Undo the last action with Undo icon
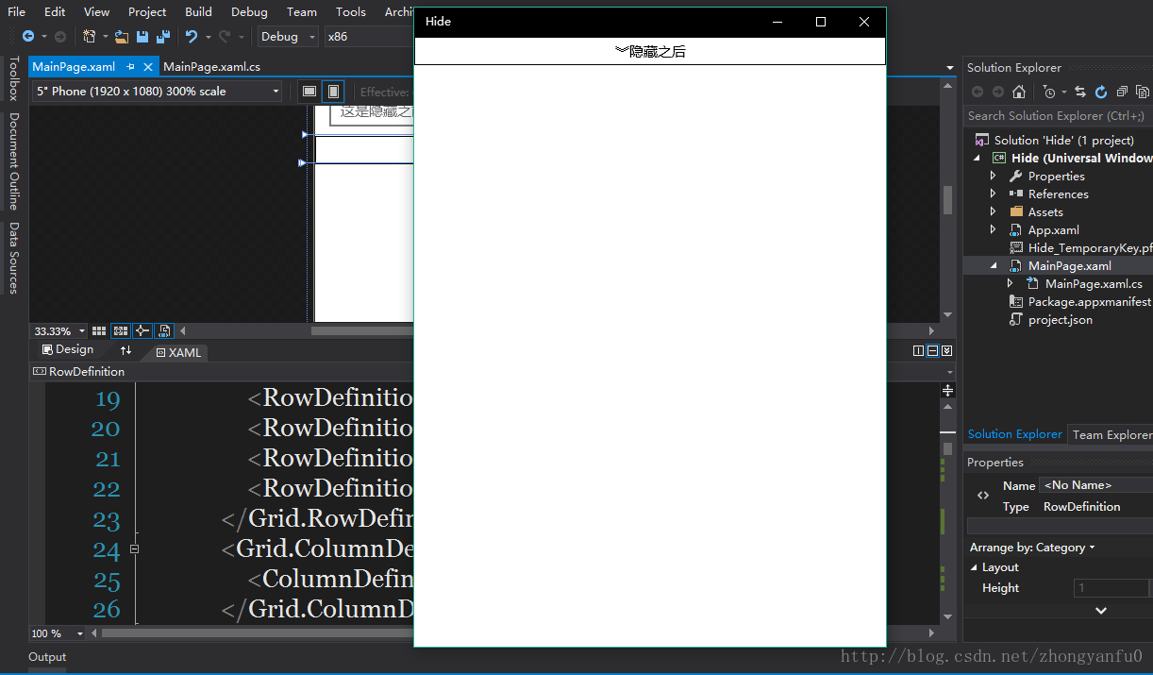 (x=192, y=36)
